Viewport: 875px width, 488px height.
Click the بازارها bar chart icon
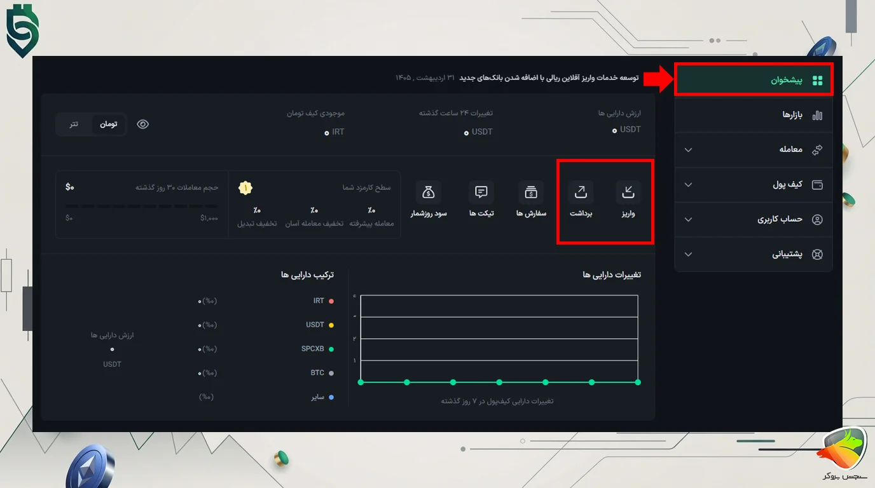[x=818, y=115]
